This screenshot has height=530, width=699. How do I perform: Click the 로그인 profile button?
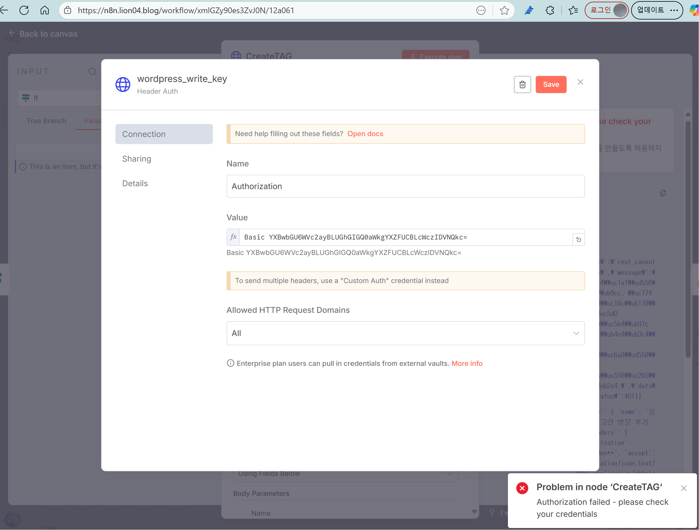(606, 10)
